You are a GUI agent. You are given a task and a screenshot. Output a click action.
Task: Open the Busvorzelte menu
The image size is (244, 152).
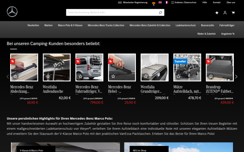[207, 25]
